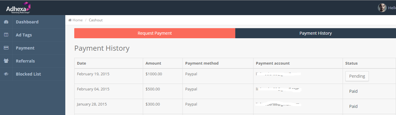Click the Referrals people icon
Image resolution: width=396 pixels, height=115 pixels.
pos(6,61)
